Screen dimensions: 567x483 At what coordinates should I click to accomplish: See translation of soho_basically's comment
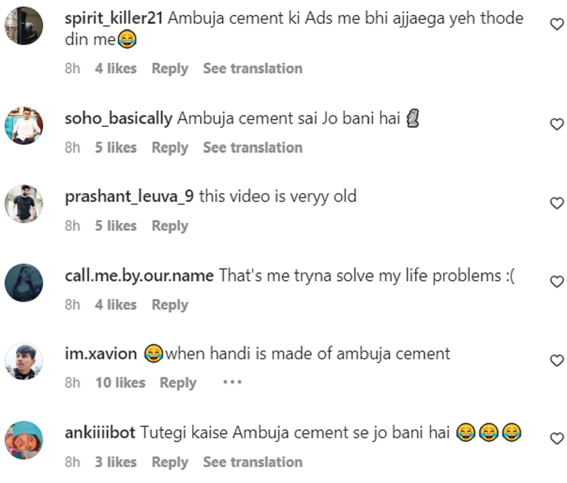tap(252, 147)
